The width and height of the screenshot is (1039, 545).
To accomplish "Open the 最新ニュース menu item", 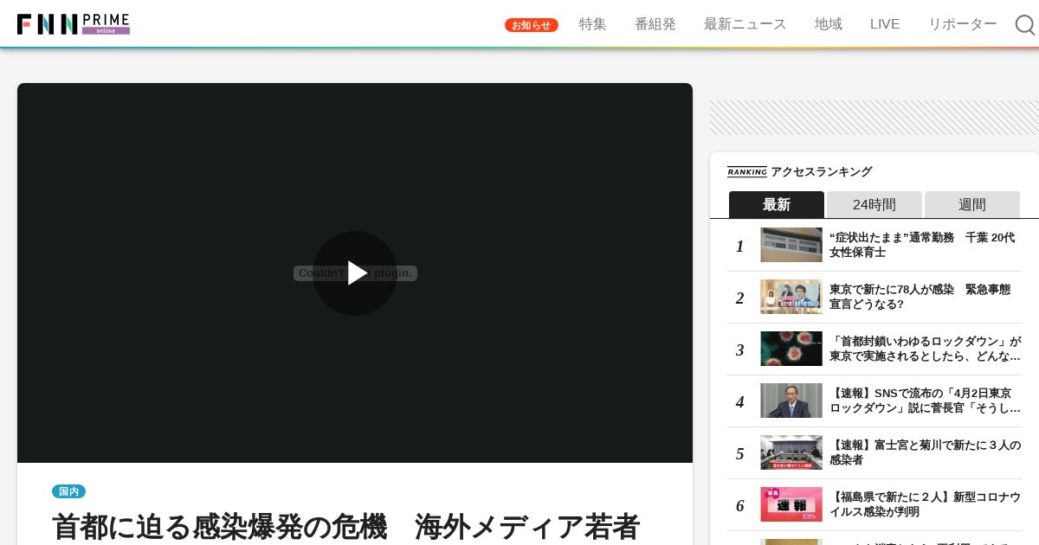I will 745,24.
